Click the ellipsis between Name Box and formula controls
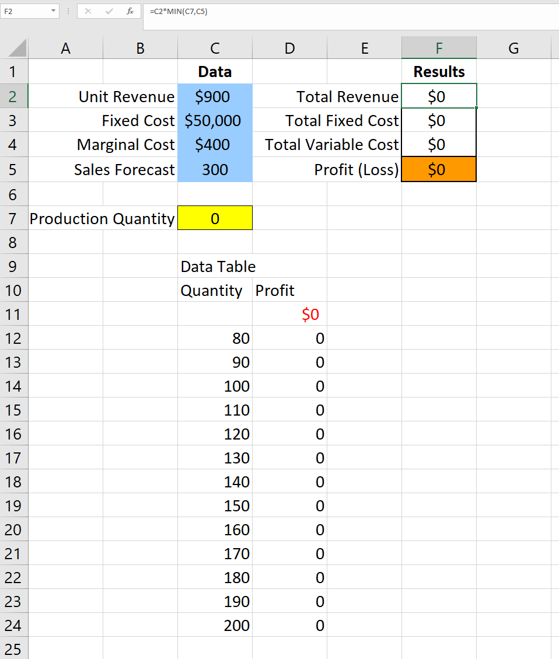The height and width of the screenshot is (659, 559). click(x=68, y=11)
